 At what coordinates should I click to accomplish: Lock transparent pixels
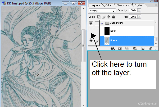tap(99, 17)
